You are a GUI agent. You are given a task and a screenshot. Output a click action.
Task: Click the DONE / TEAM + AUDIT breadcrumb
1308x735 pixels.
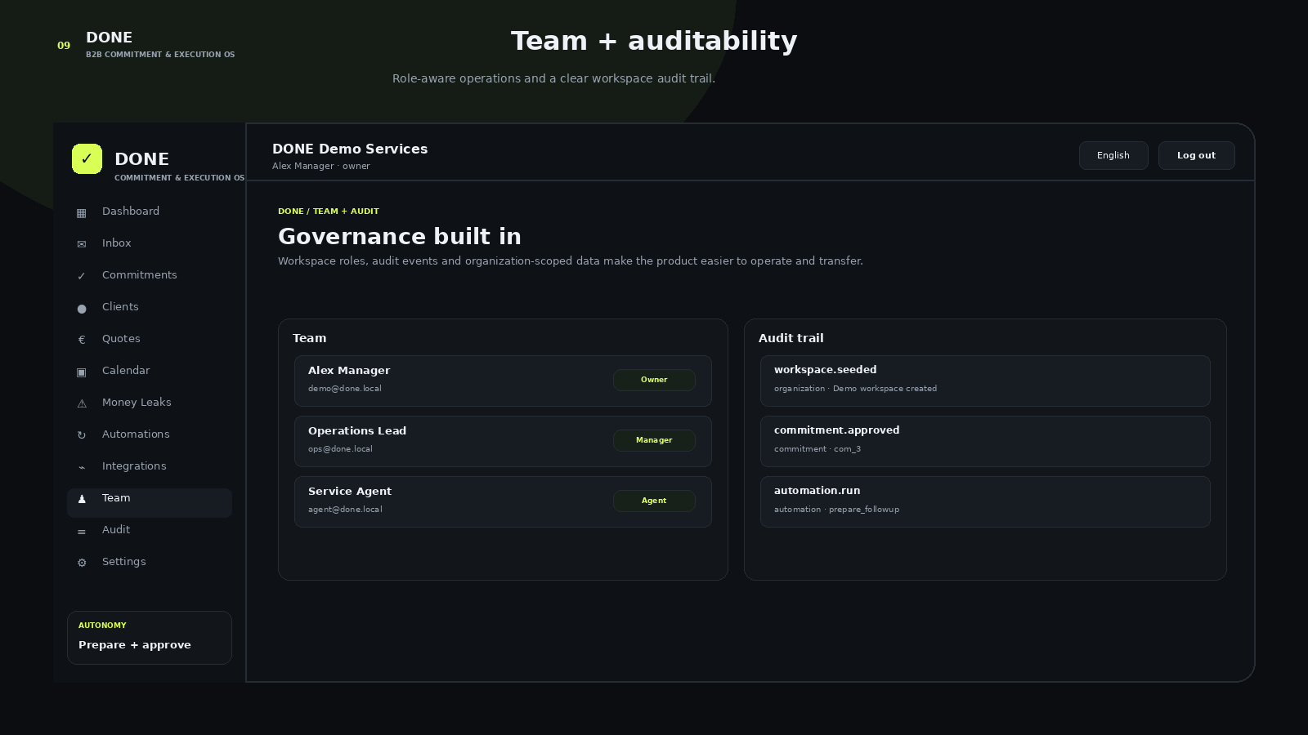[329, 211]
